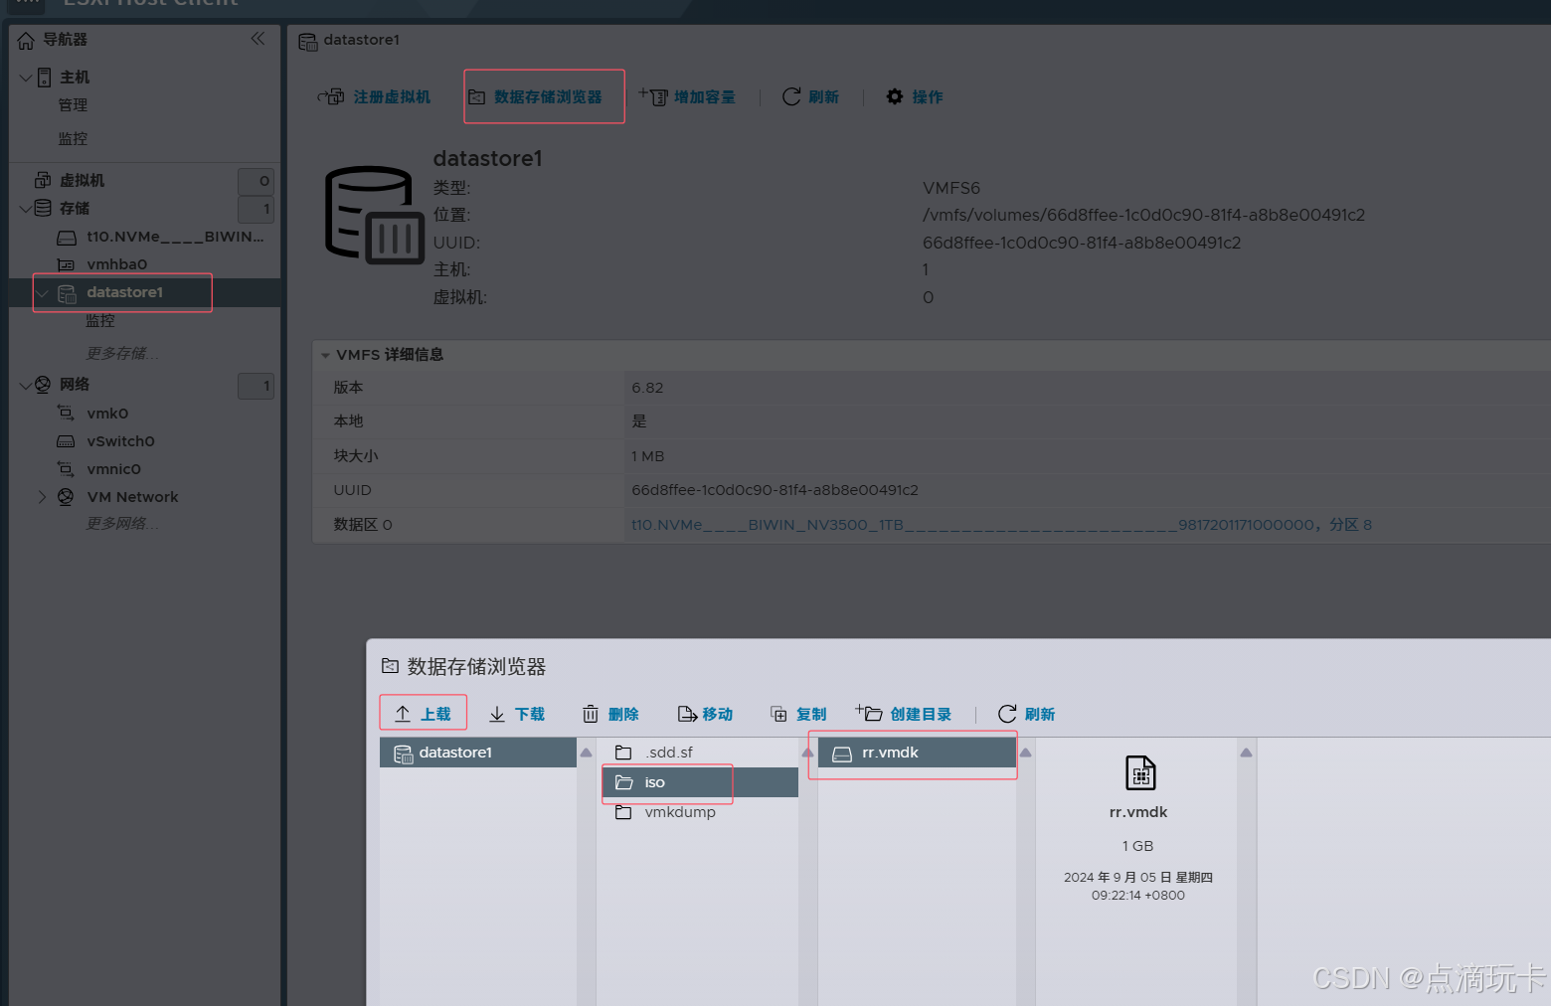Collapse the VMFS 详细信息 section

coord(325,355)
